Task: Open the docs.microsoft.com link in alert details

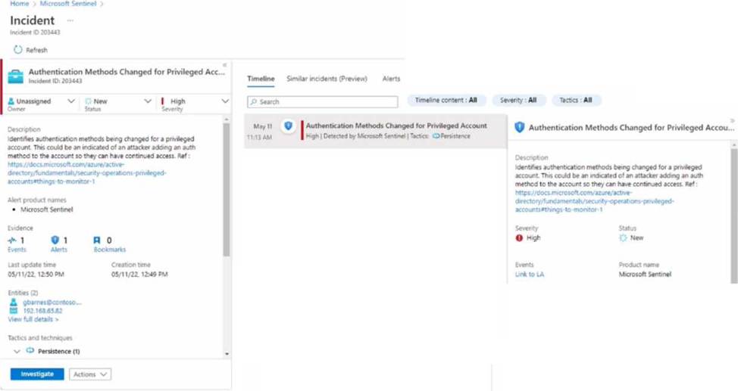Action: click(x=595, y=201)
